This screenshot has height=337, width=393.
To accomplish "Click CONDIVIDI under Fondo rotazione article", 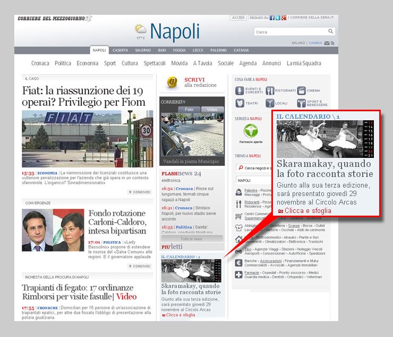I will 139,266.
